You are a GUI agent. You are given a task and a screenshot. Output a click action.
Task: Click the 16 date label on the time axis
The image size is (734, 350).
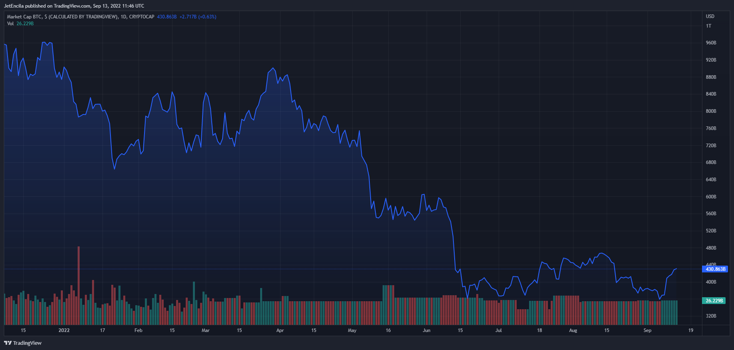click(388, 330)
